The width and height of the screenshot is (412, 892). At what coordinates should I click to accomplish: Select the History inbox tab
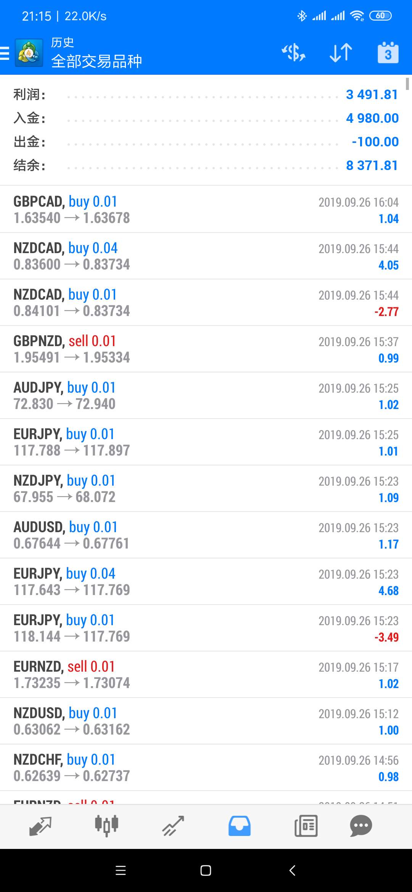click(x=240, y=826)
